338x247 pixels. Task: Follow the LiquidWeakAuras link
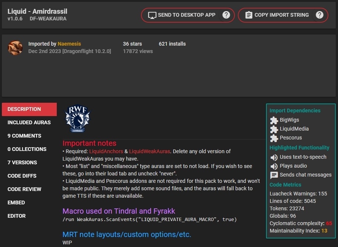(x=150, y=151)
